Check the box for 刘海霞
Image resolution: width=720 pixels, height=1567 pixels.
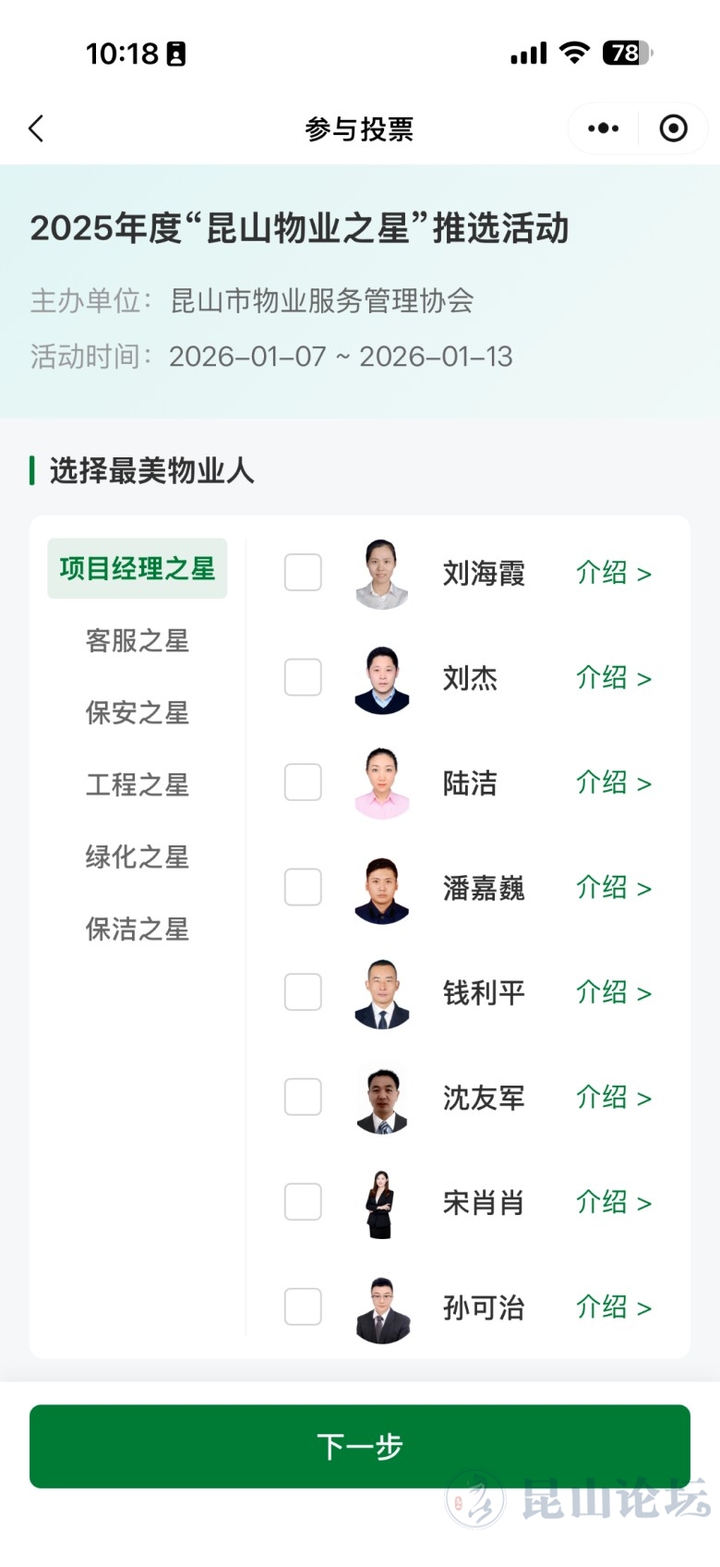click(303, 573)
